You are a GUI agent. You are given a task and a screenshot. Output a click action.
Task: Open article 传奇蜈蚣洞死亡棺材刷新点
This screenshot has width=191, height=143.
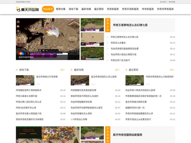(29, 90)
